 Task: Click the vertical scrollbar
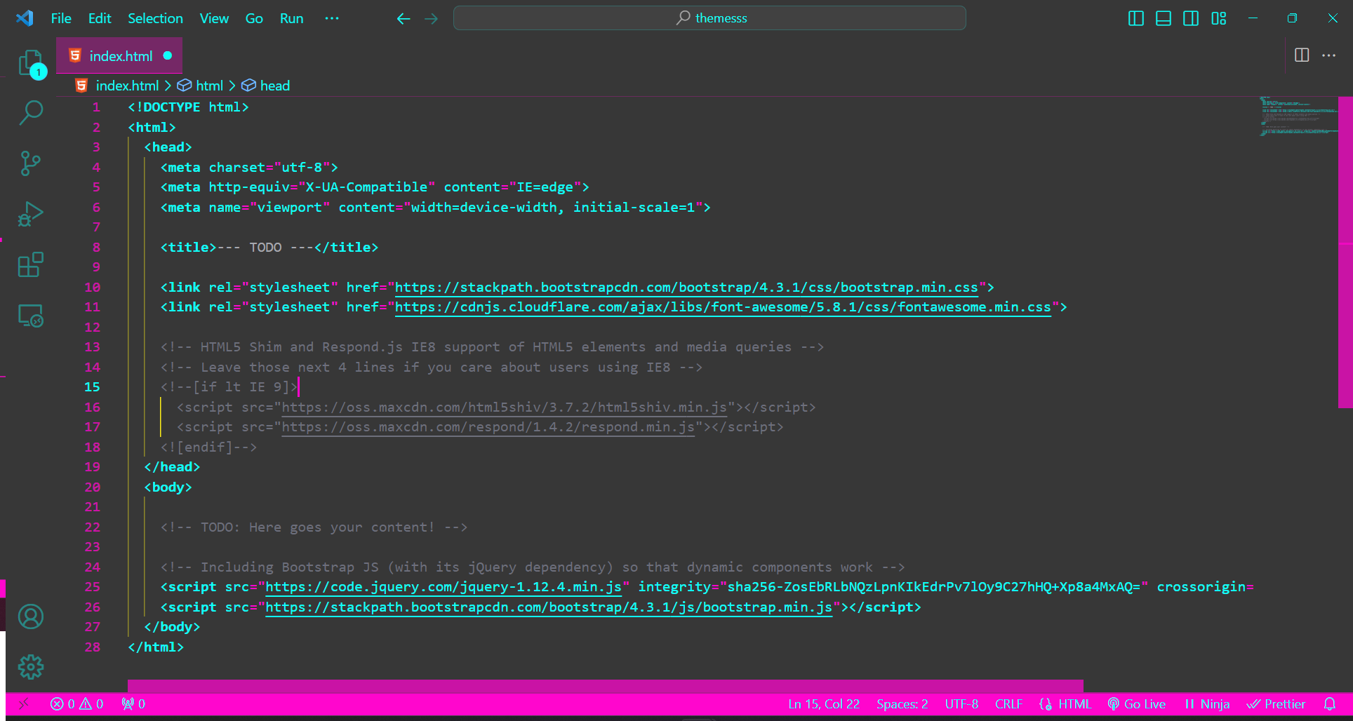coord(1345,252)
